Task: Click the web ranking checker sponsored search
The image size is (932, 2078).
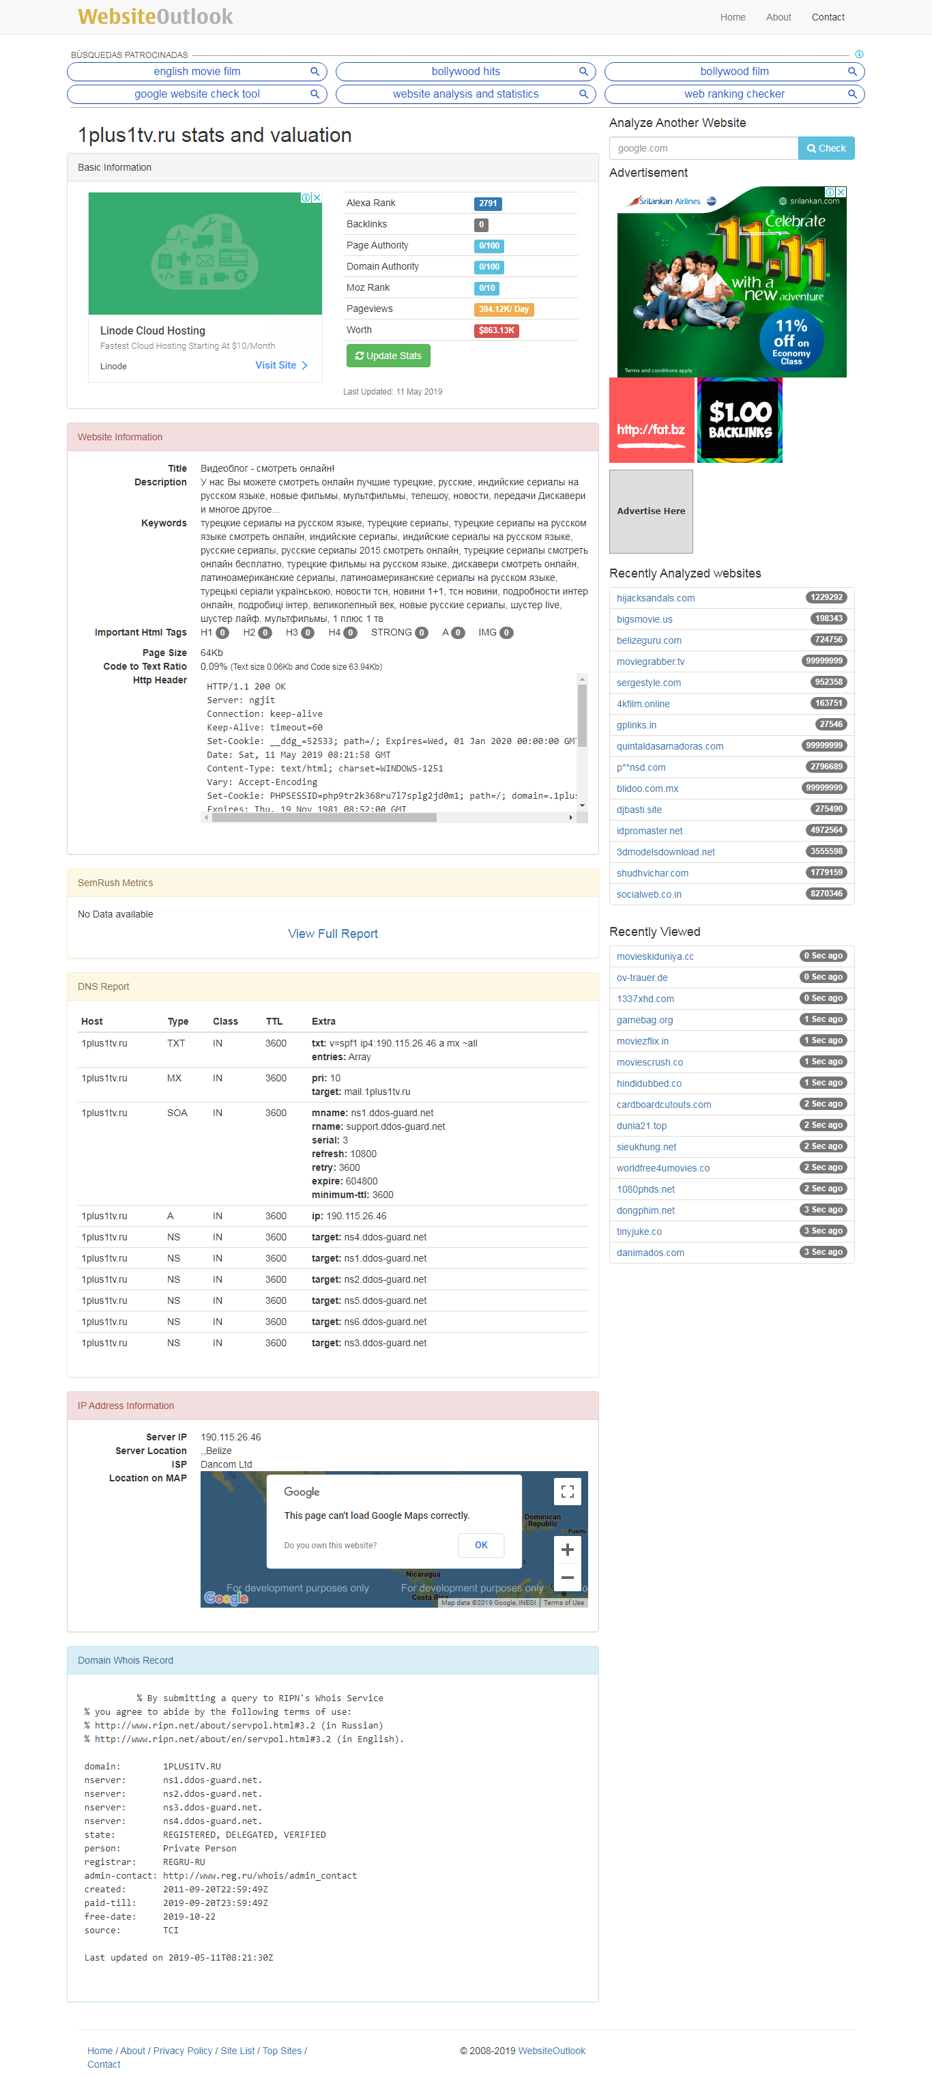Action: click(733, 94)
